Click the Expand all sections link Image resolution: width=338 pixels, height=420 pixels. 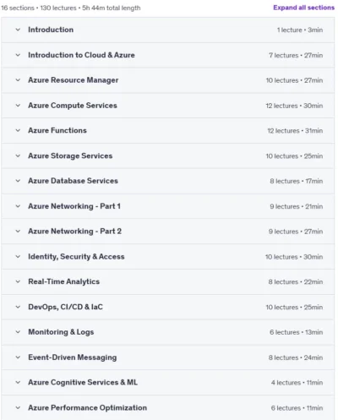pyautogui.click(x=303, y=8)
